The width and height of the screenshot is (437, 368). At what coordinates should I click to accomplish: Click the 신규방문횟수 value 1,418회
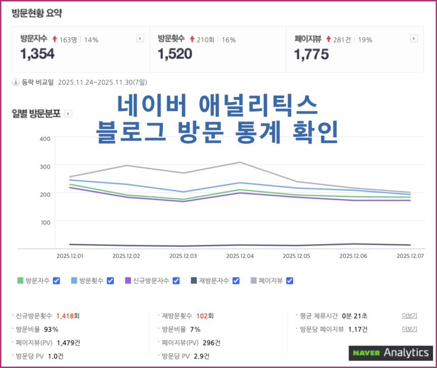(x=68, y=316)
